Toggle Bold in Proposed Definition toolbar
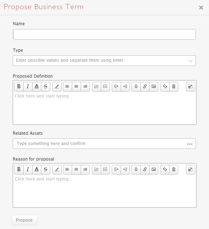This screenshot has width=209, height=229. [19, 86]
